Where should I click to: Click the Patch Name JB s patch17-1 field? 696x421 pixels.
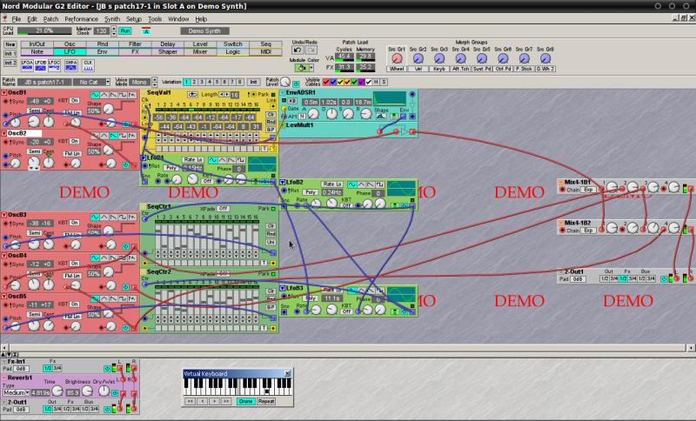click(44, 82)
